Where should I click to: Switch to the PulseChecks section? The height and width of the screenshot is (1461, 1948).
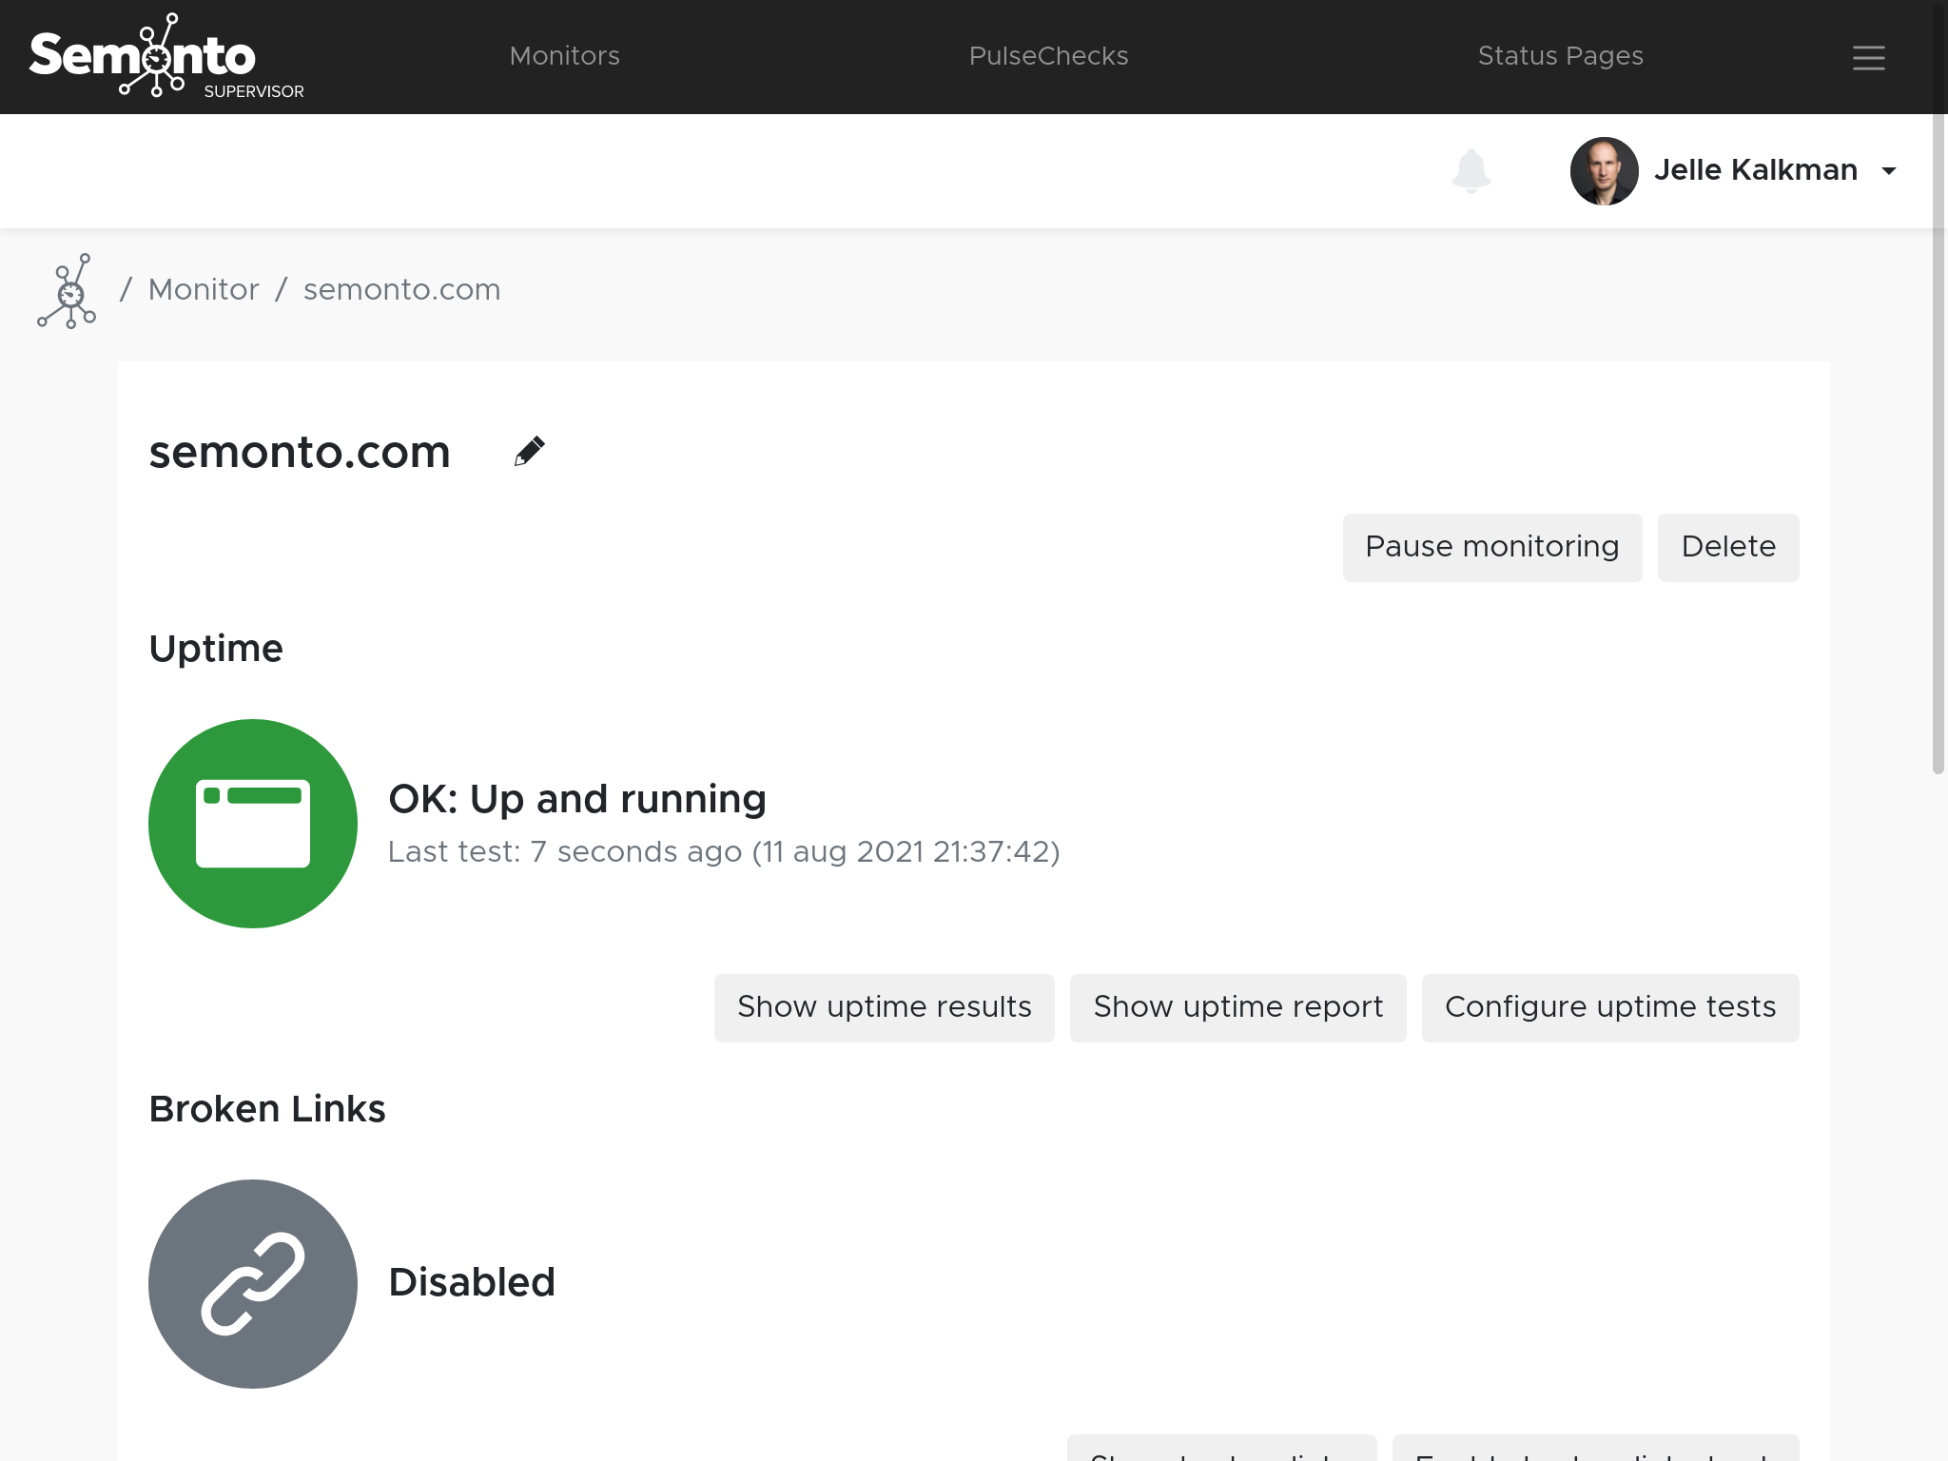[1047, 55]
